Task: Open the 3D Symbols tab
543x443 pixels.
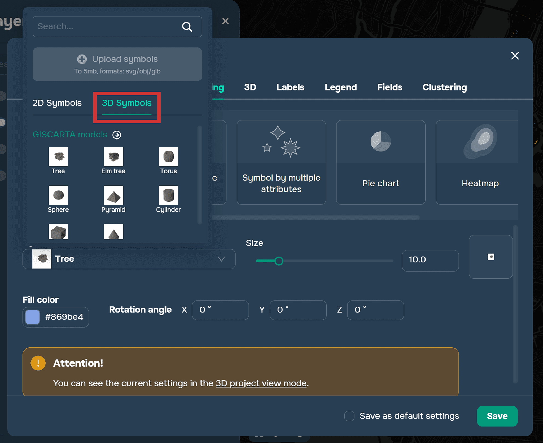Action: [127, 103]
